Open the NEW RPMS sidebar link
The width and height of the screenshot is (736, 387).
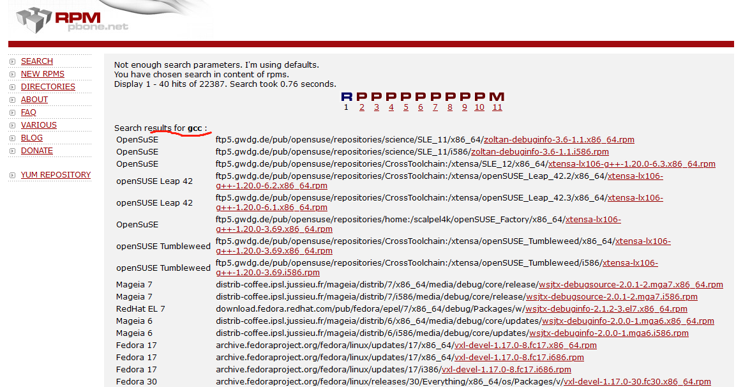[x=42, y=73]
